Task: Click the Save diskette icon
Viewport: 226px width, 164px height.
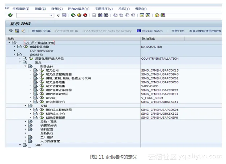Action: point(64,15)
